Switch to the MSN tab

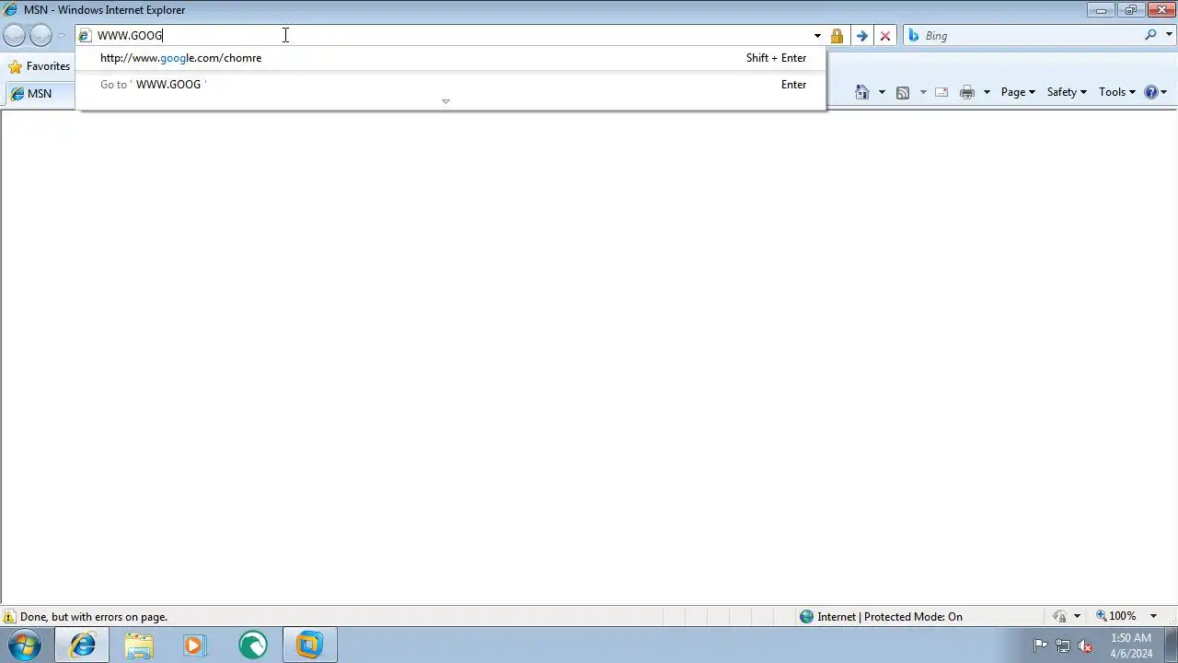pos(40,94)
